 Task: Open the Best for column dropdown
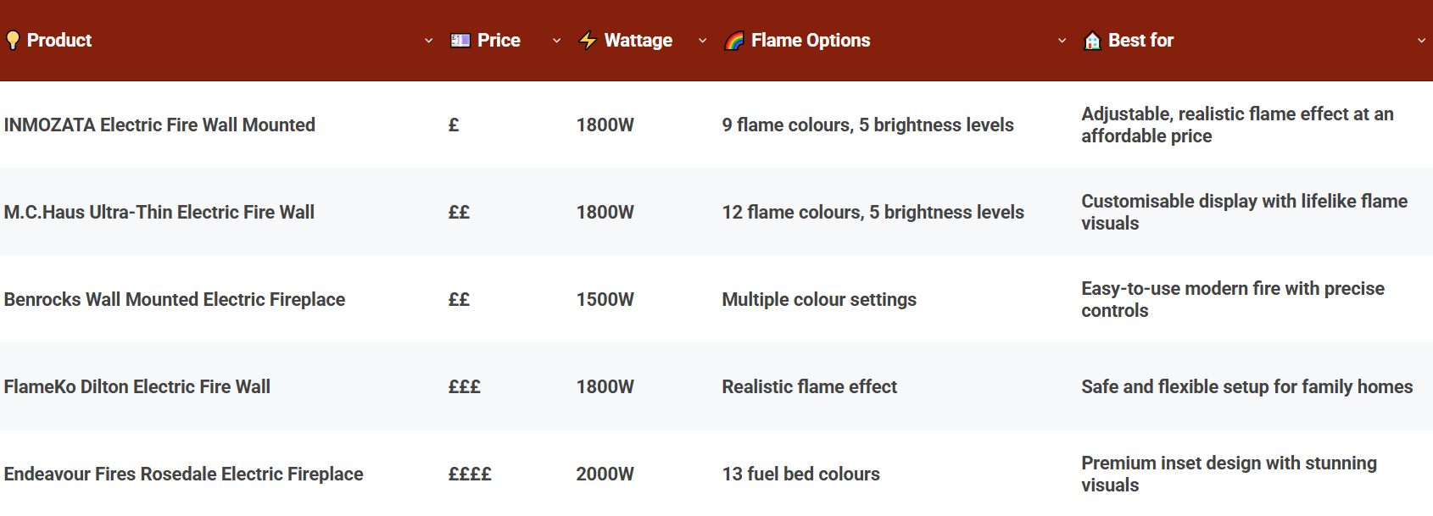[x=1423, y=40]
